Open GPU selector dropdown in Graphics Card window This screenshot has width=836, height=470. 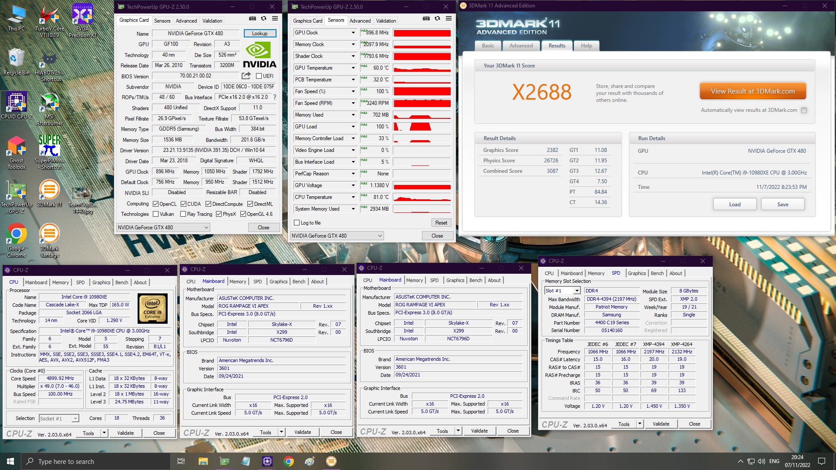pyautogui.click(x=163, y=228)
